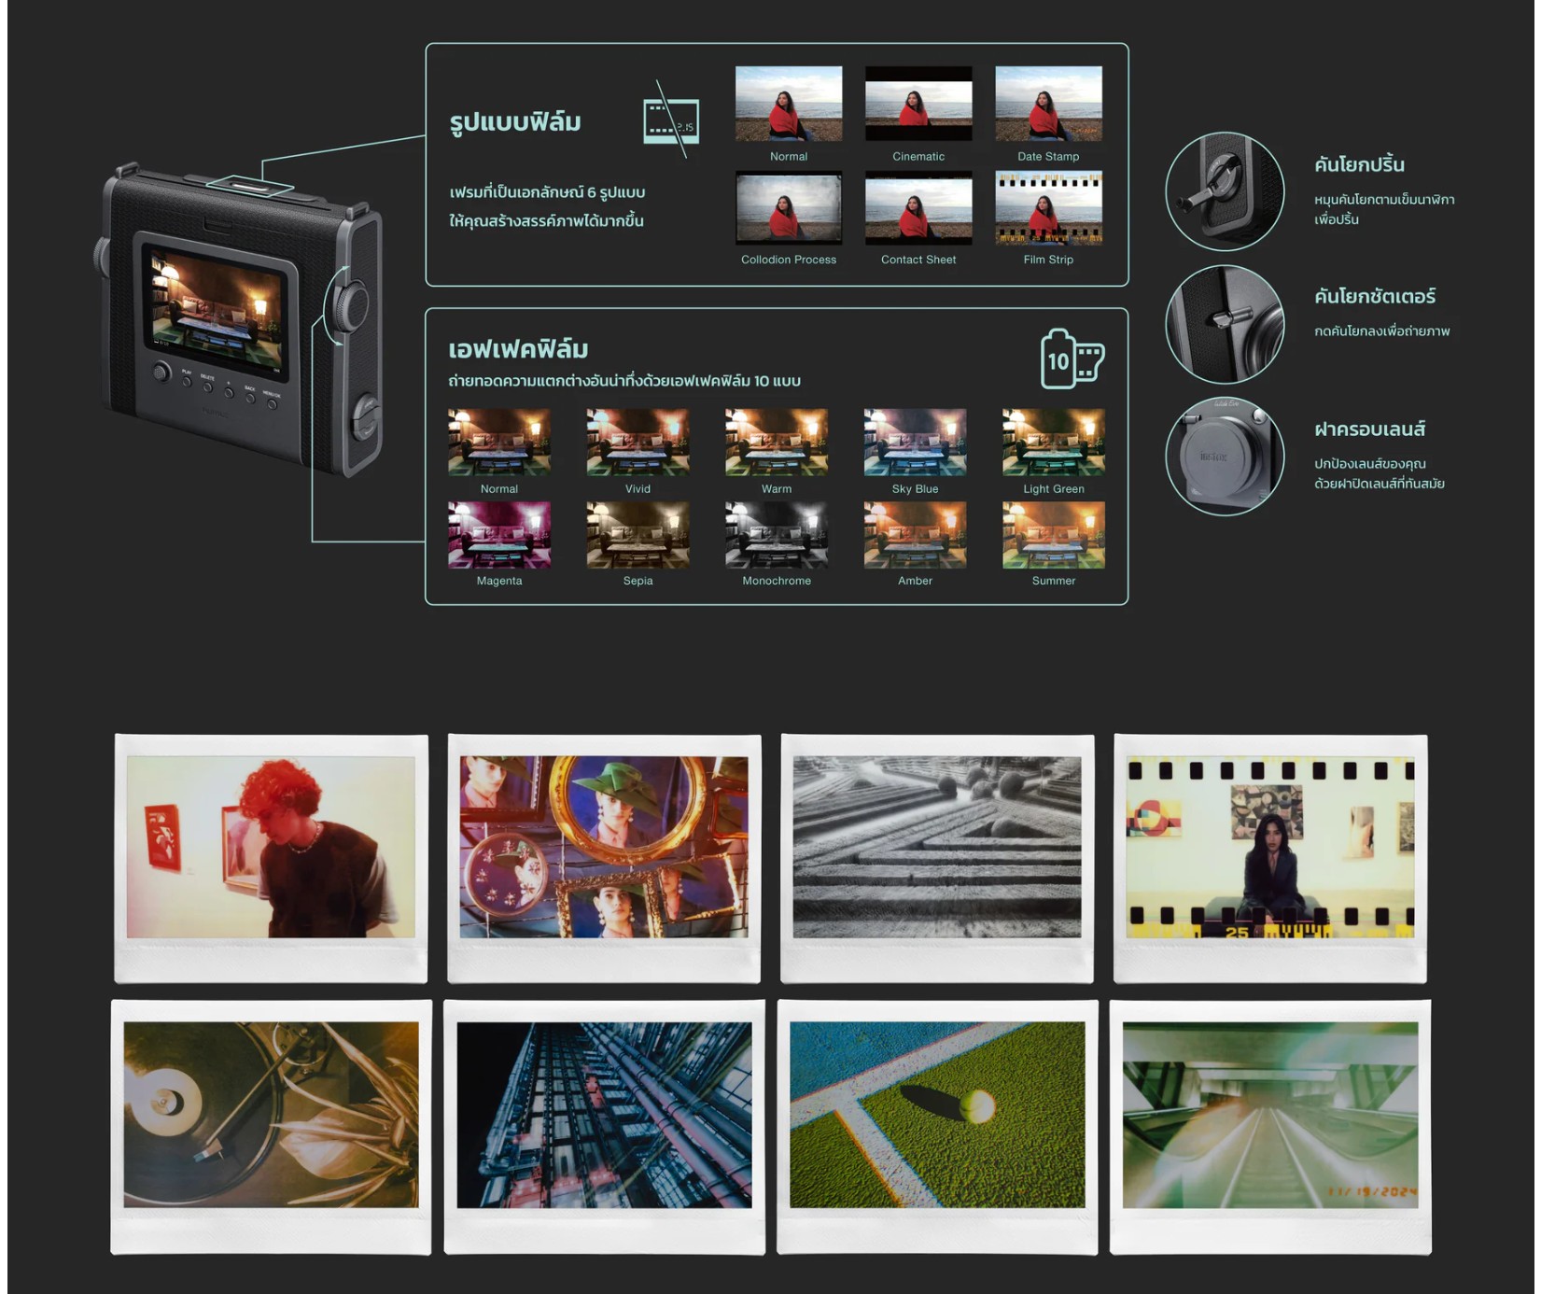Select the Date Stamp film style thumbnail

click(1047, 104)
